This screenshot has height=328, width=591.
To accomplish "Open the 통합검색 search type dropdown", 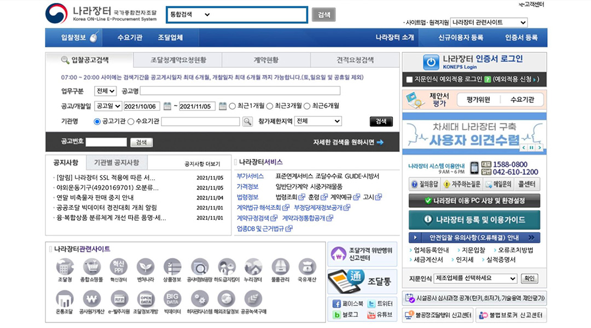I will pos(189,15).
